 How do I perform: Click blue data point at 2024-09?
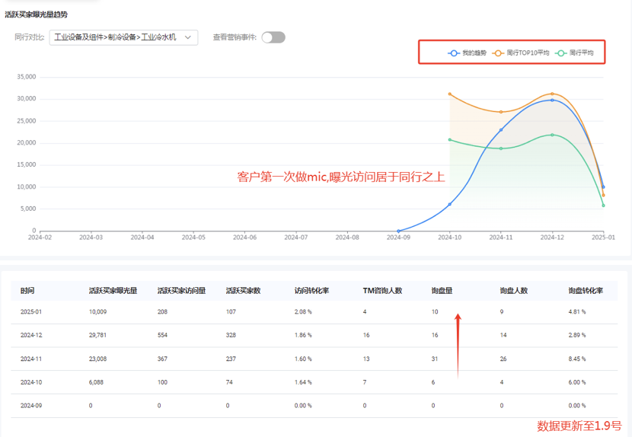[399, 231]
